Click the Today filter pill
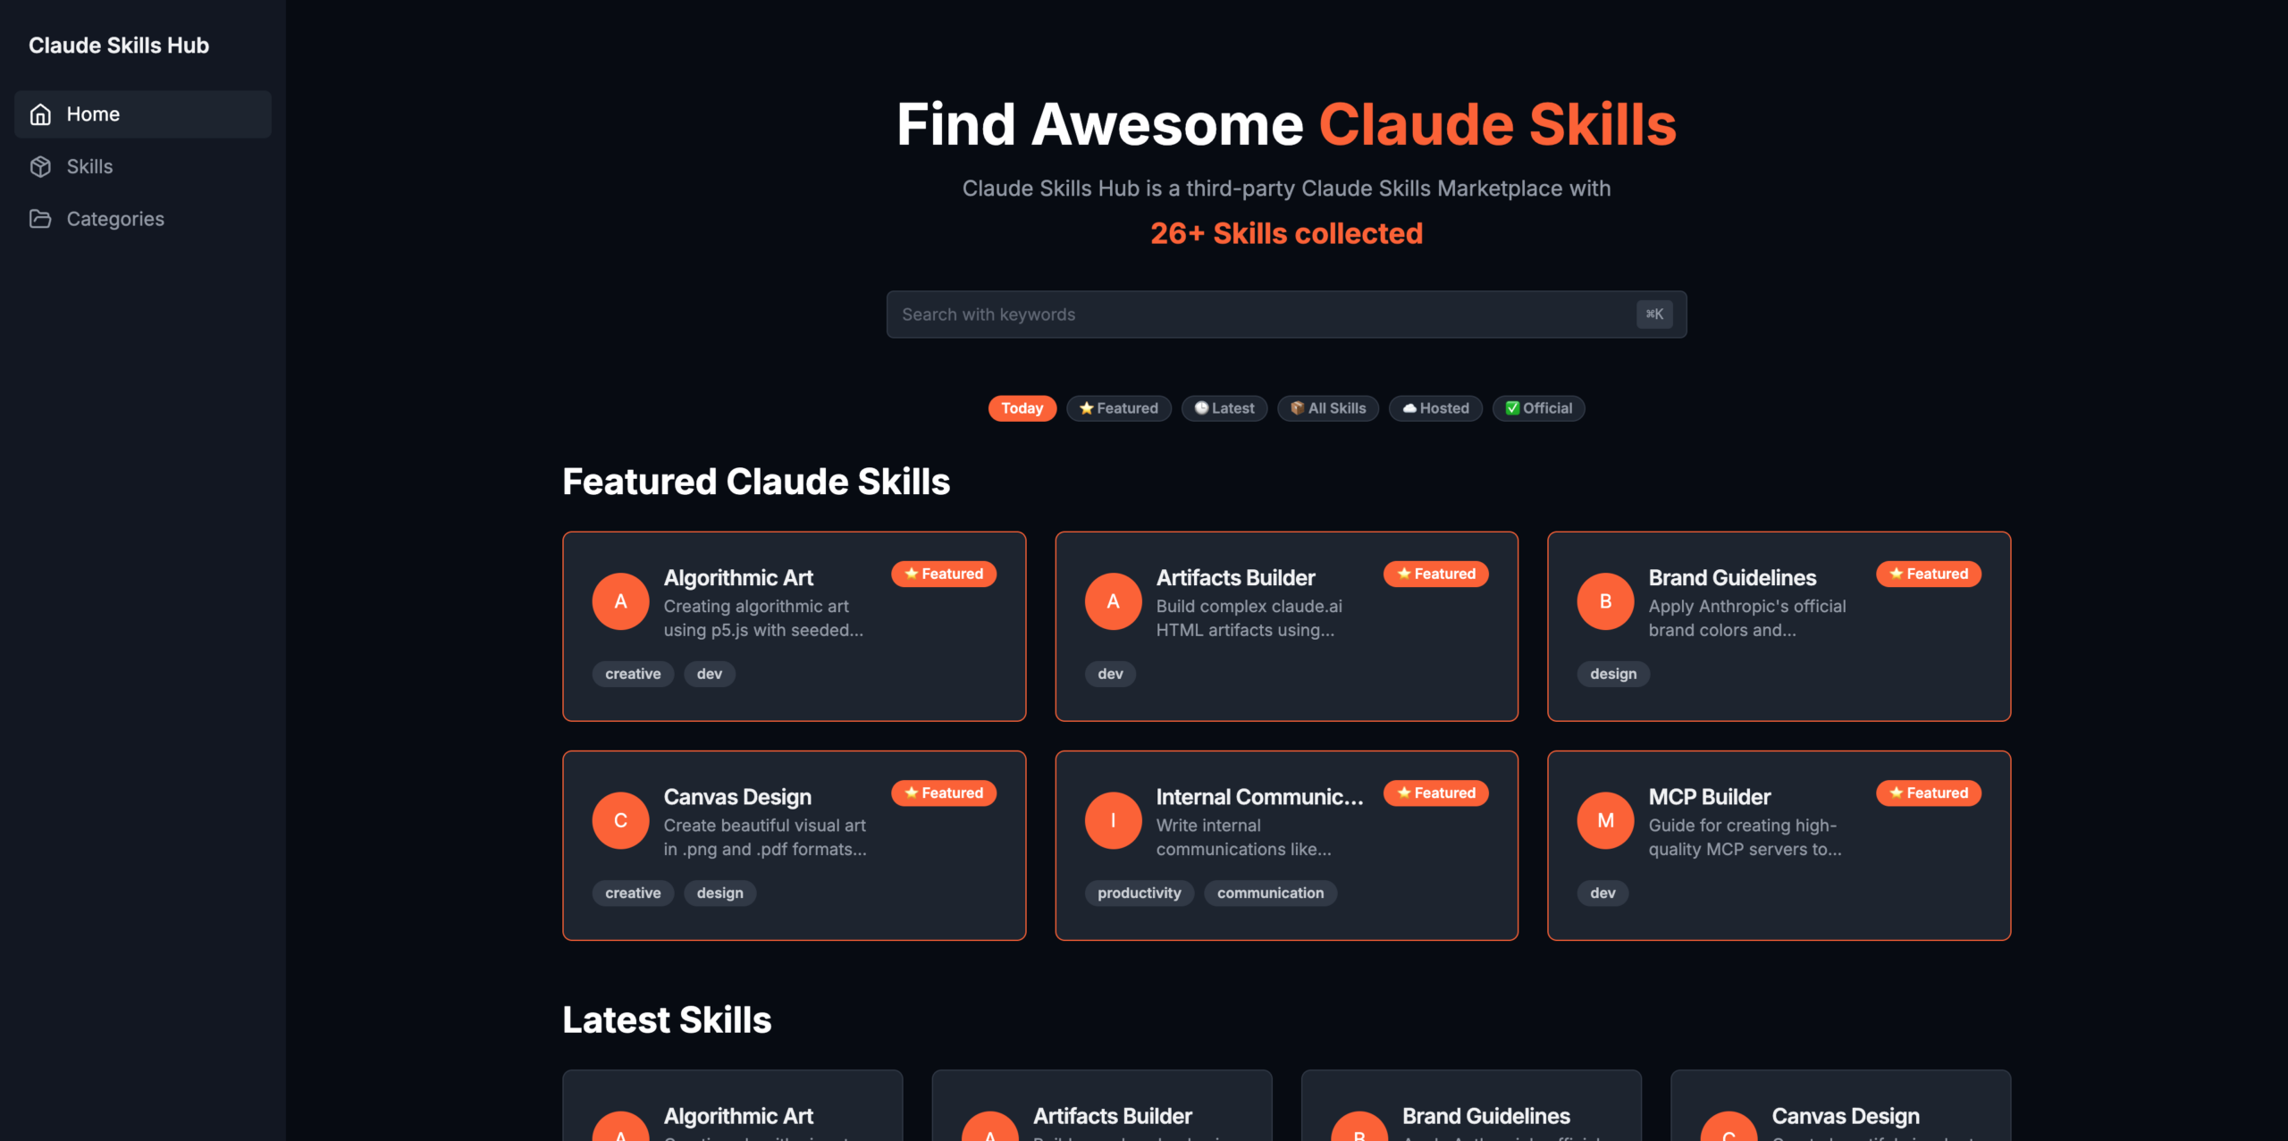2288x1141 pixels. [1022, 408]
